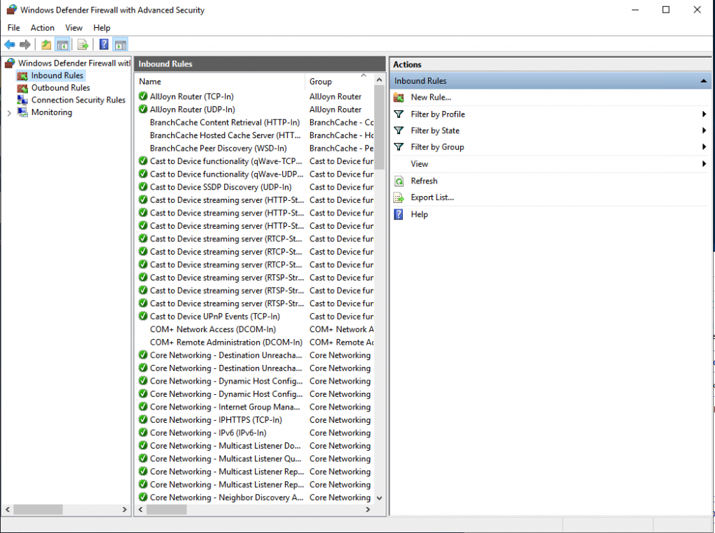Viewport: 715px width, 533px height.
Task: Click the rules list horizontal scroll left arrow
Action: pyautogui.click(x=140, y=510)
